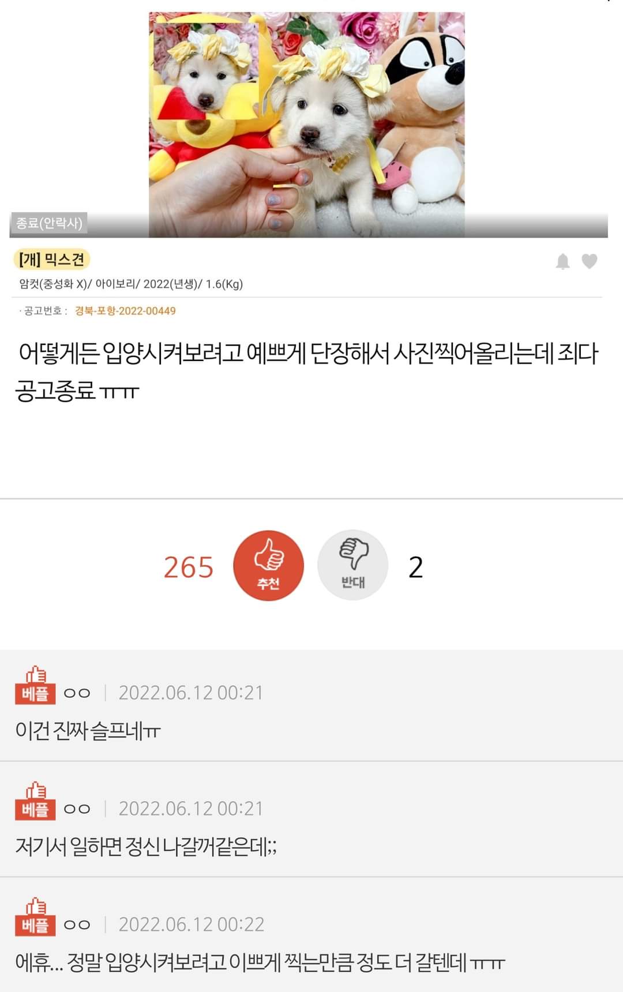Click the second comment's 베플 badge icon

tap(35, 801)
